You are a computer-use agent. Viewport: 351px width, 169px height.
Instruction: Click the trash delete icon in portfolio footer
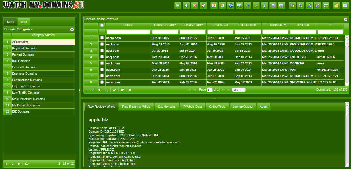point(99,90)
